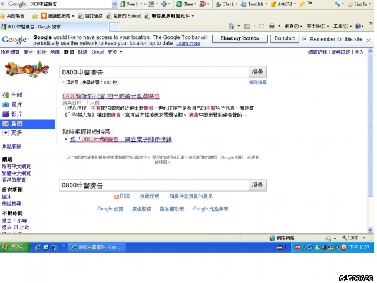
Task: Click the 0800中醫廣告 browser tab
Action: point(54,27)
